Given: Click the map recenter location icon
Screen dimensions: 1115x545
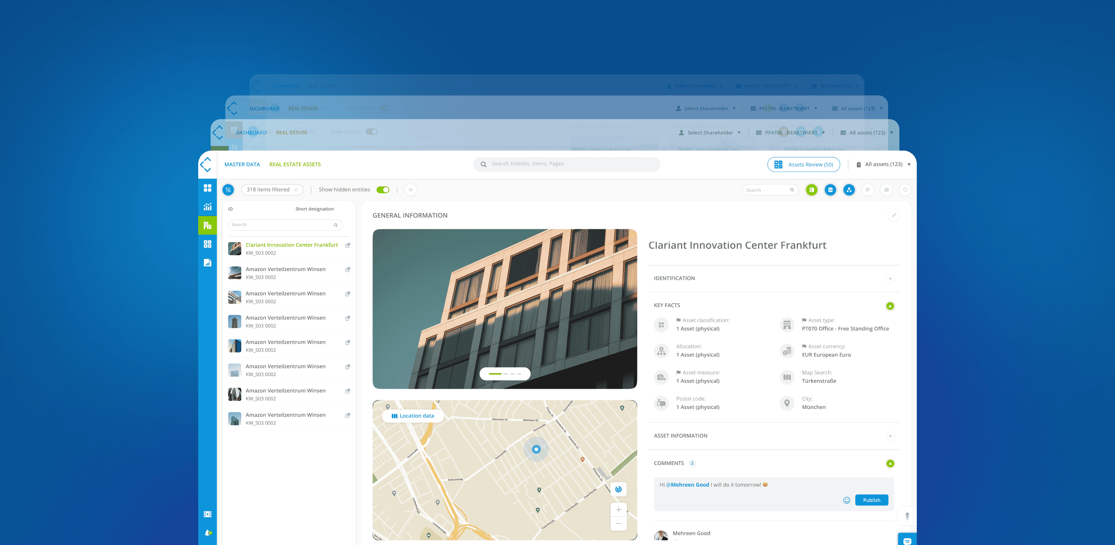Looking at the screenshot, I should [618, 489].
